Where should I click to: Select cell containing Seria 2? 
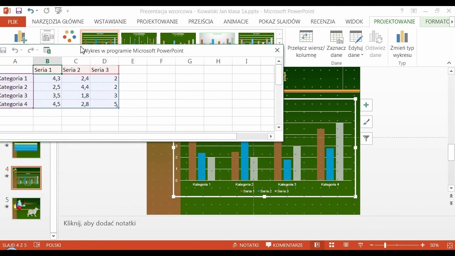pyautogui.click(x=76, y=70)
